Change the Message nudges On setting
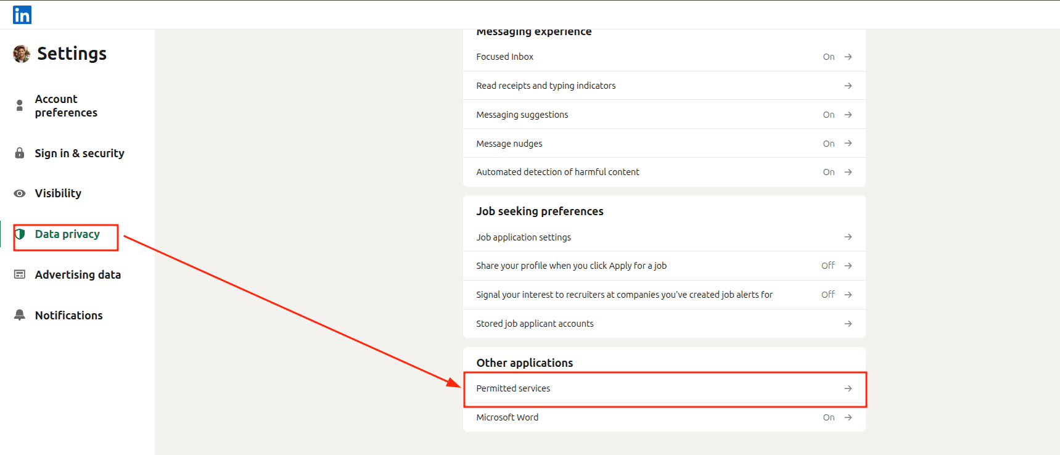The width and height of the screenshot is (1060, 455). point(828,144)
